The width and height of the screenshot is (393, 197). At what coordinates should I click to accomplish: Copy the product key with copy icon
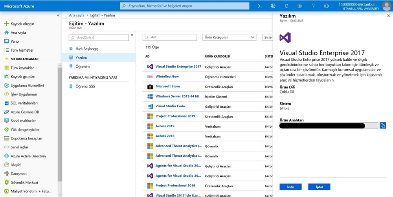click(382, 126)
